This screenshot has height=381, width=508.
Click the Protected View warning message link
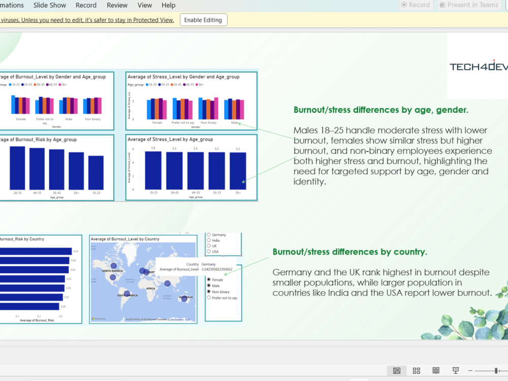point(87,20)
